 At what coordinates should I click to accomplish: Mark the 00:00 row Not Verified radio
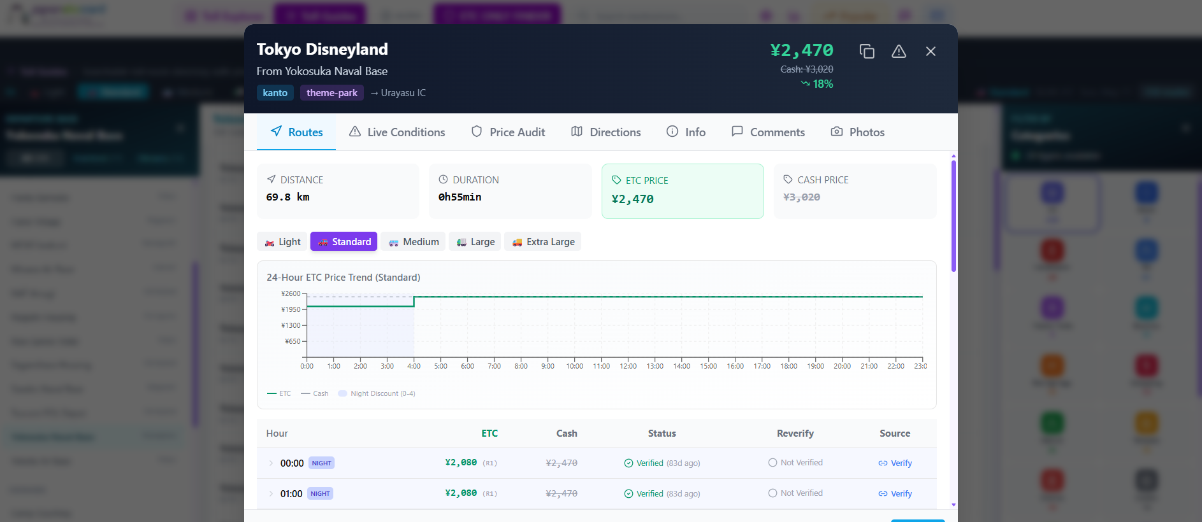click(772, 463)
